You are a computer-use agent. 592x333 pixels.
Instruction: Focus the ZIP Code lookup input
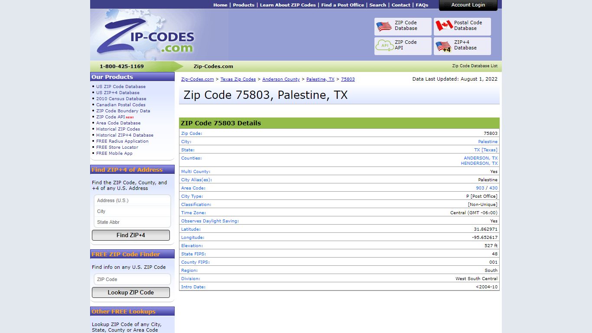pyautogui.click(x=132, y=279)
